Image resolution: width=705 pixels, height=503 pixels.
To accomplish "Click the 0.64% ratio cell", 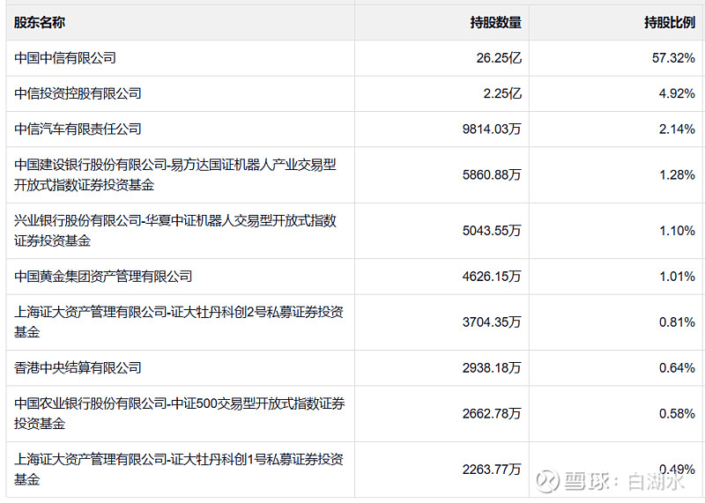I will [x=677, y=367].
